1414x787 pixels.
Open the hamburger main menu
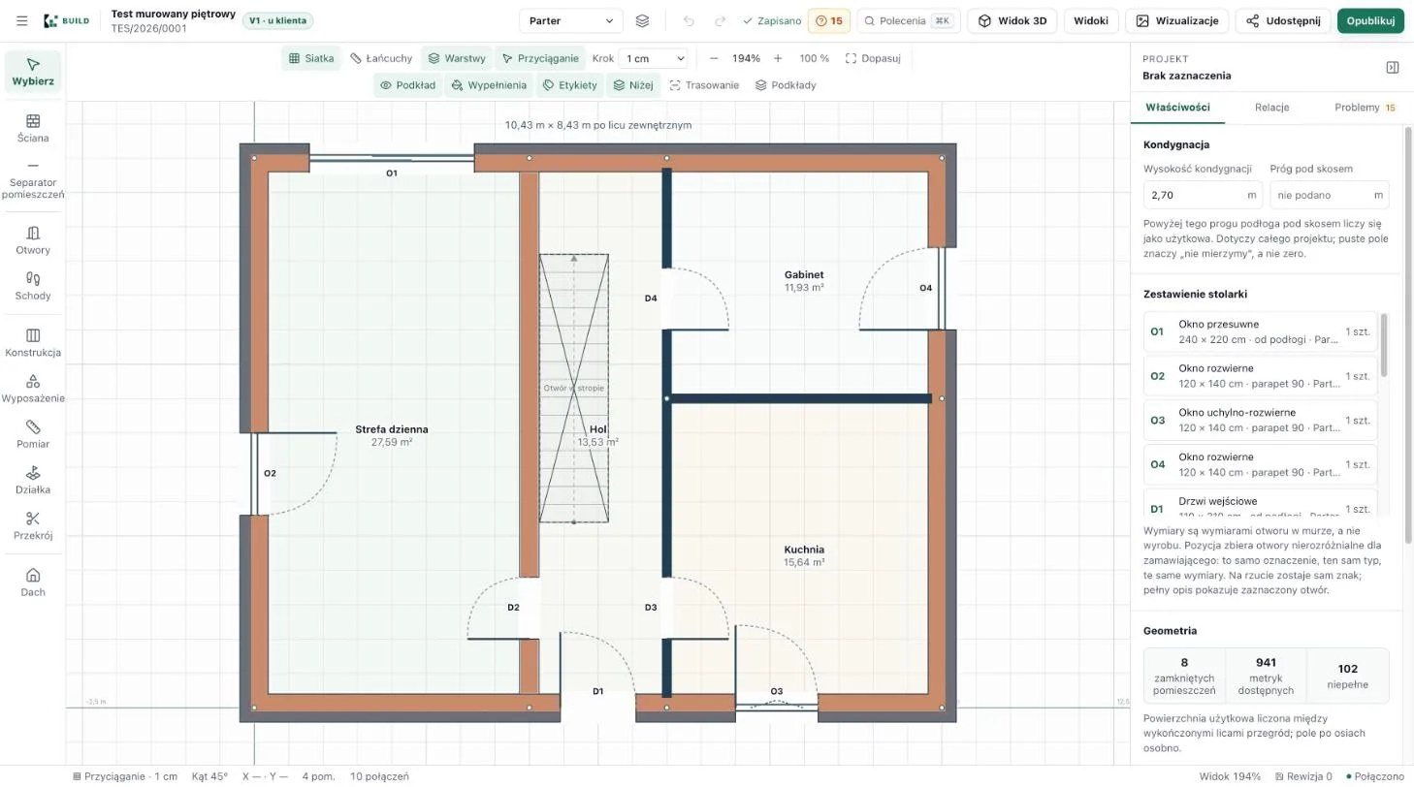coord(21,20)
